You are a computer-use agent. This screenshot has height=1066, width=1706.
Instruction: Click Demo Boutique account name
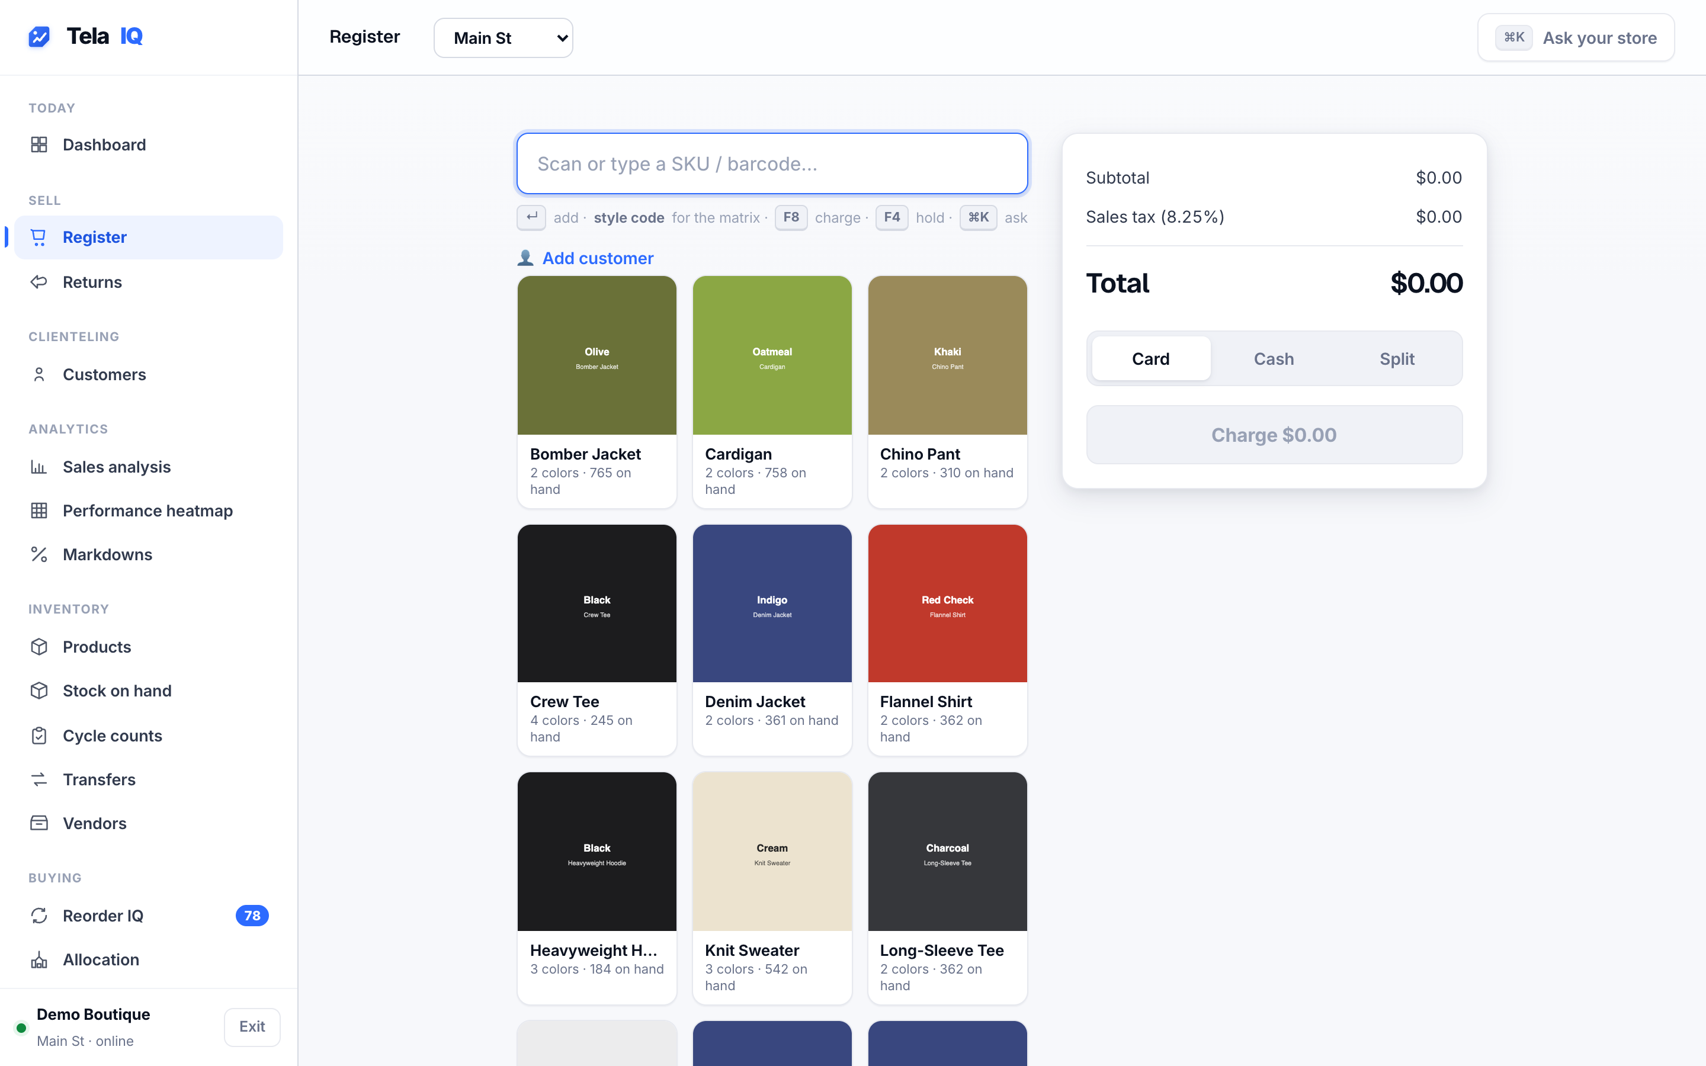click(93, 1014)
